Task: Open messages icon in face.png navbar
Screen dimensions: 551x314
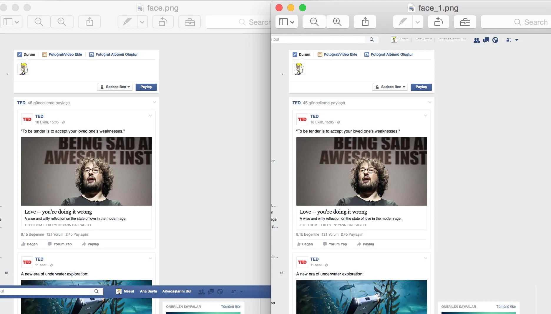Action: coord(211,292)
